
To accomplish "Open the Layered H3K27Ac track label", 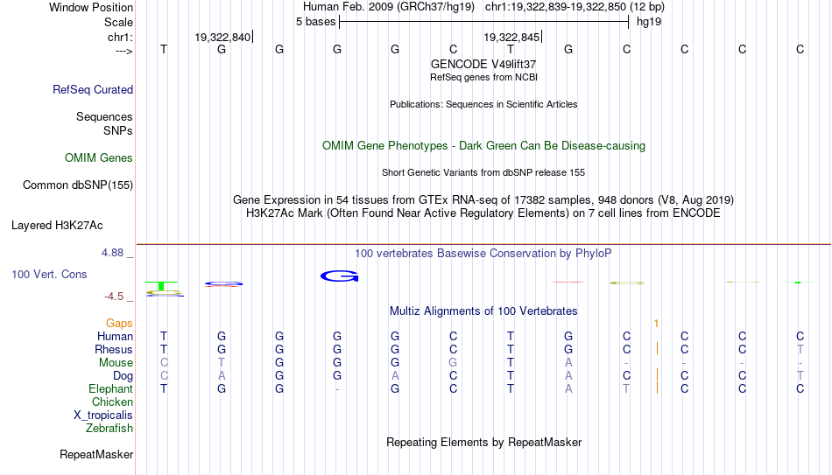I will [57, 226].
